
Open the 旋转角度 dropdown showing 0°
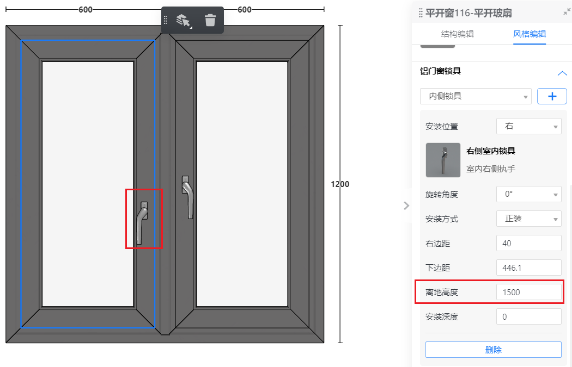pyautogui.click(x=528, y=194)
